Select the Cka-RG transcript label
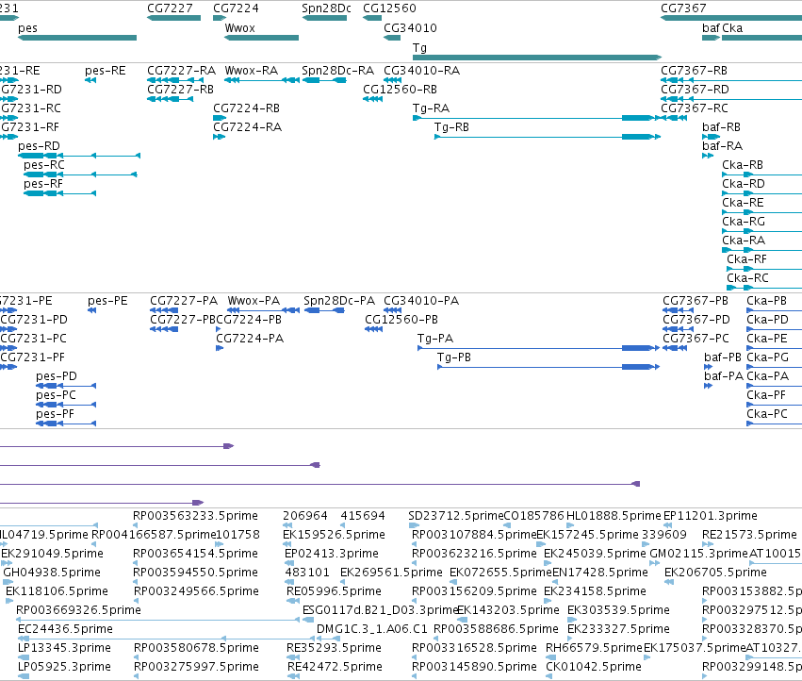The height and width of the screenshot is (681, 802). pos(744,222)
